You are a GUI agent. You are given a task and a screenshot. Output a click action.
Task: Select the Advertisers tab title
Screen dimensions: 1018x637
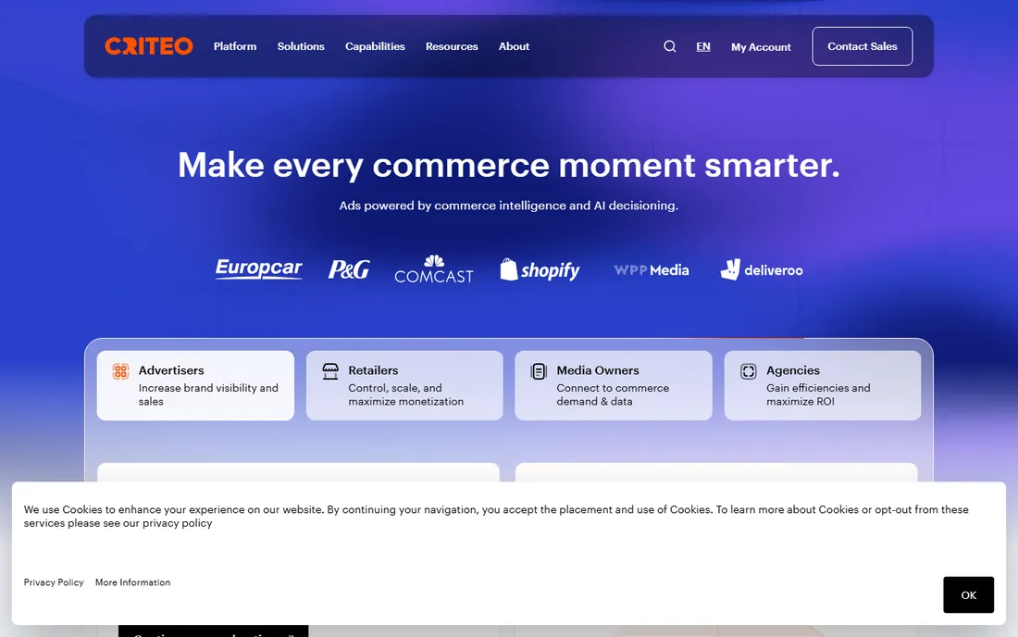point(171,370)
